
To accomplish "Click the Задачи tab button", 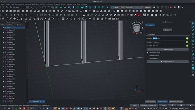I will (x=150, y=25).
